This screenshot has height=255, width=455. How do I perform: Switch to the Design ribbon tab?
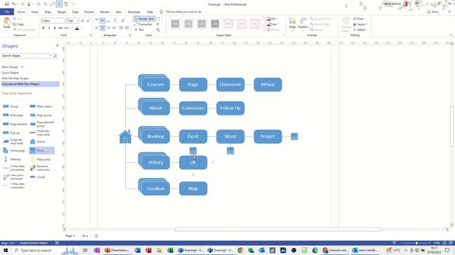tap(62, 12)
